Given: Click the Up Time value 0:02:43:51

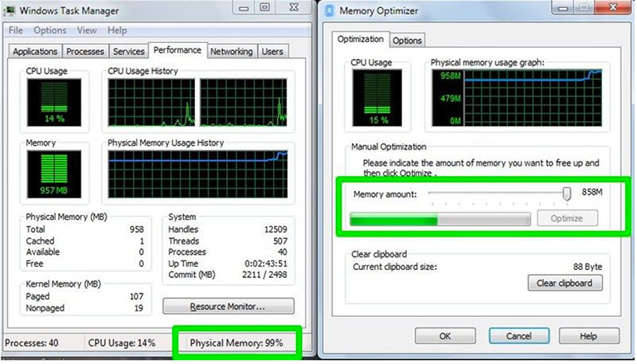Looking at the screenshot, I should pos(266,264).
